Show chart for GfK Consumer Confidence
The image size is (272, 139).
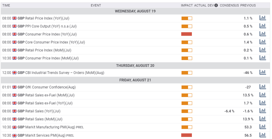pos(263,87)
